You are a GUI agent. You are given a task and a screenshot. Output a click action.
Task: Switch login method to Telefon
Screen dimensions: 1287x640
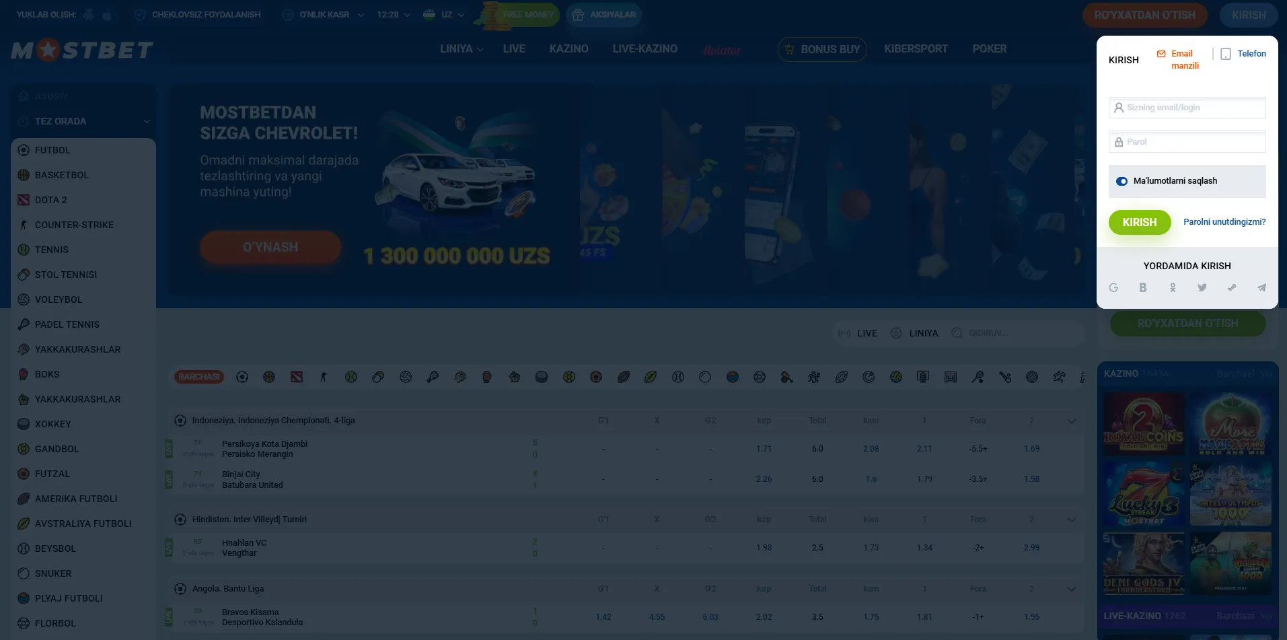(x=1243, y=54)
